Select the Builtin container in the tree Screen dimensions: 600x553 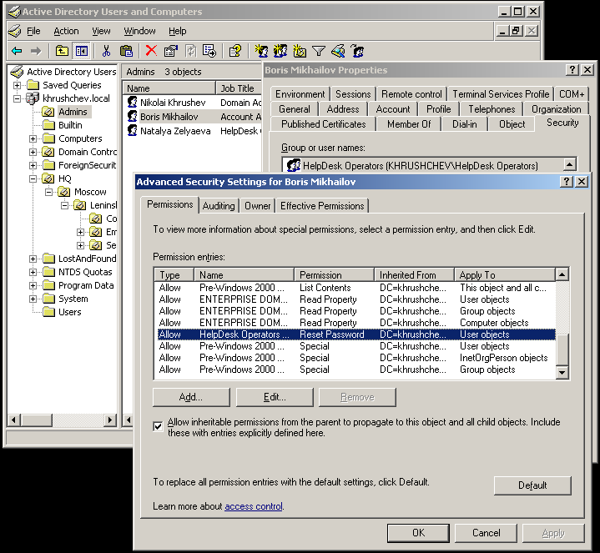(x=70, y=125)
